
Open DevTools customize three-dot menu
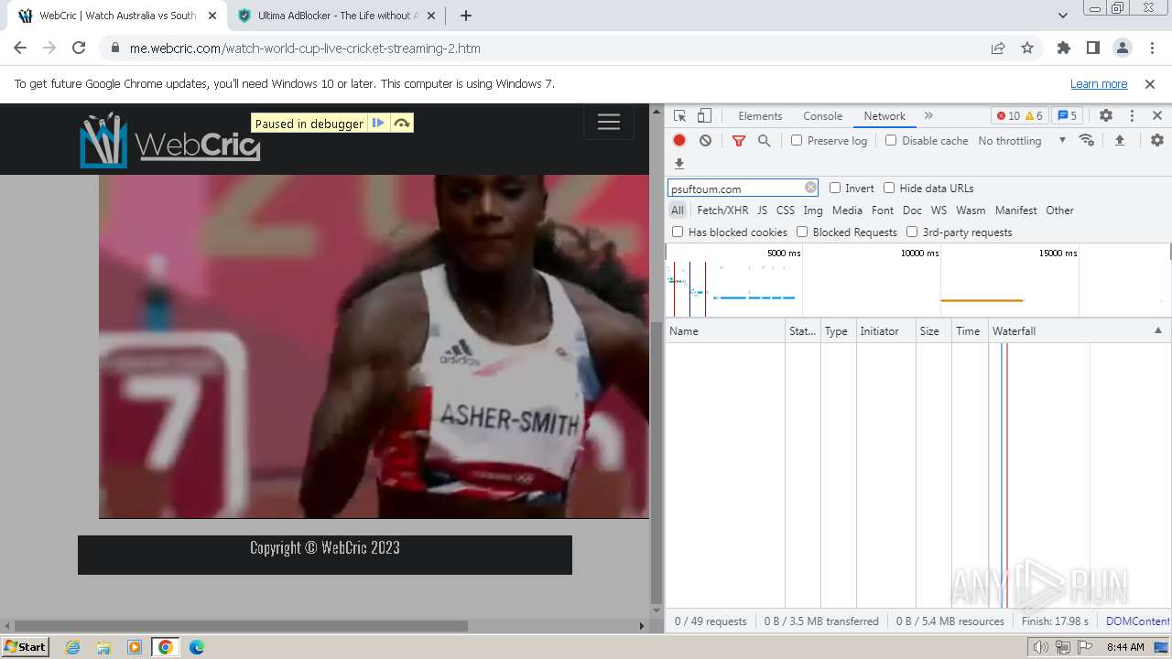1132,116
